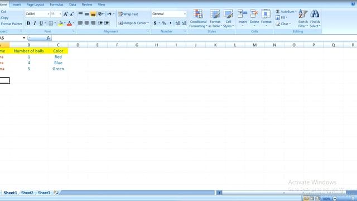Screen dimensions: 357x201
Task: Open Cell Styles
Action: point(228,18)
